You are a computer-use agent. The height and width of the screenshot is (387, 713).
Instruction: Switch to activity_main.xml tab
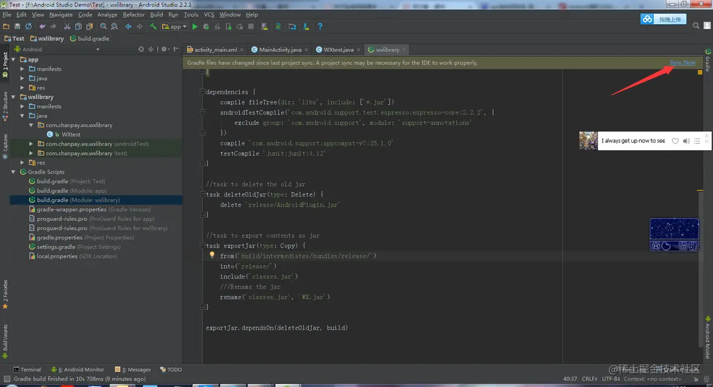coord(216,49)
